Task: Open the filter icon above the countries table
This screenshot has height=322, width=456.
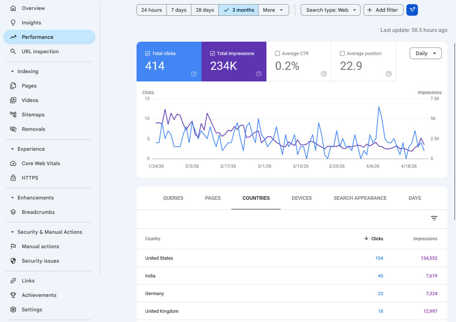Action: (434, 218)
